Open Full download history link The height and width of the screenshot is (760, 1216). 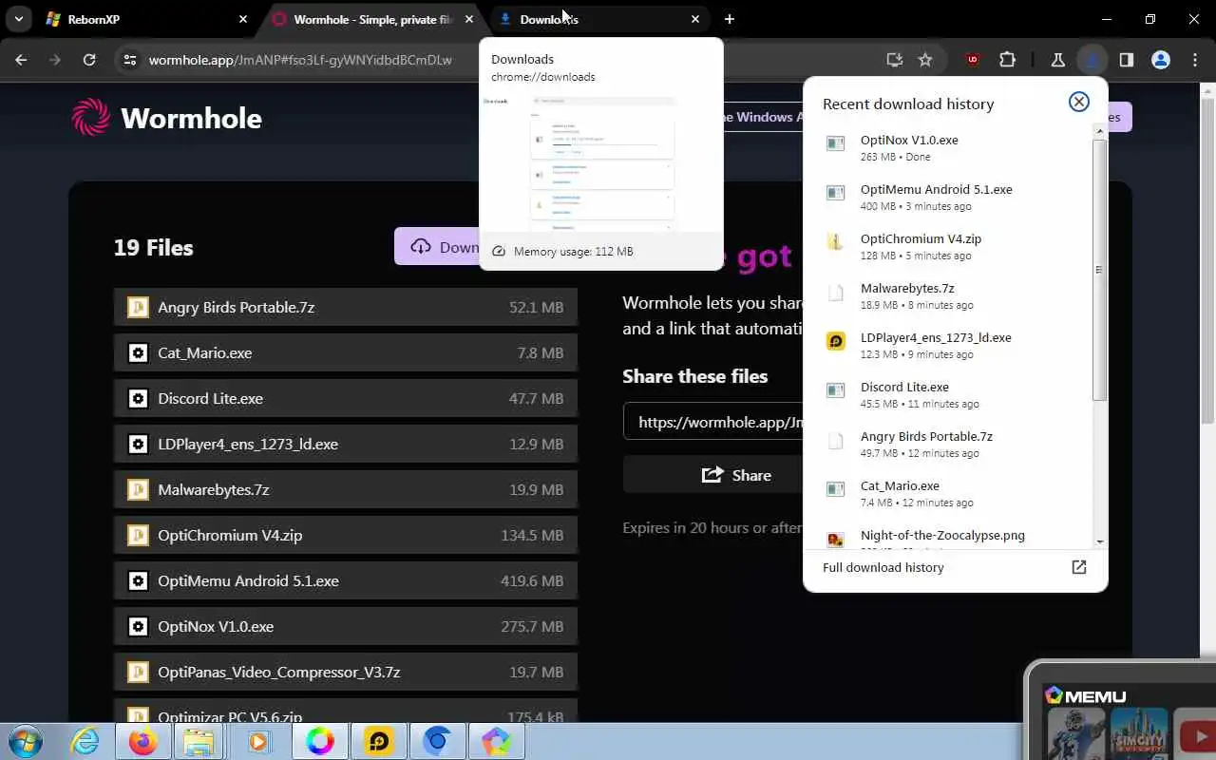(x=883, y=567)
